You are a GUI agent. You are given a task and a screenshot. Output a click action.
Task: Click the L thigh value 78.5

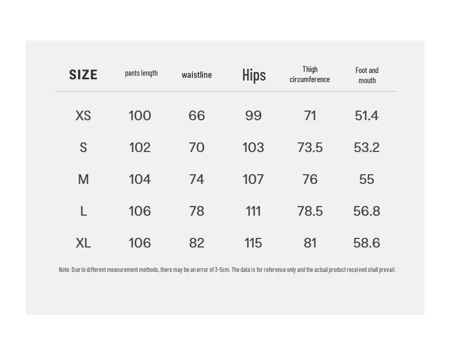(x=310, y=212)
